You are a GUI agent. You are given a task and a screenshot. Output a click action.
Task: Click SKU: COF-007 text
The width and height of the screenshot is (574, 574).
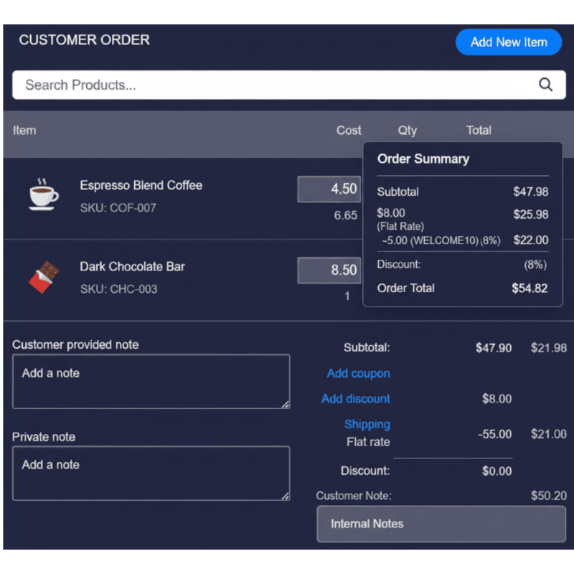point(118,208)
